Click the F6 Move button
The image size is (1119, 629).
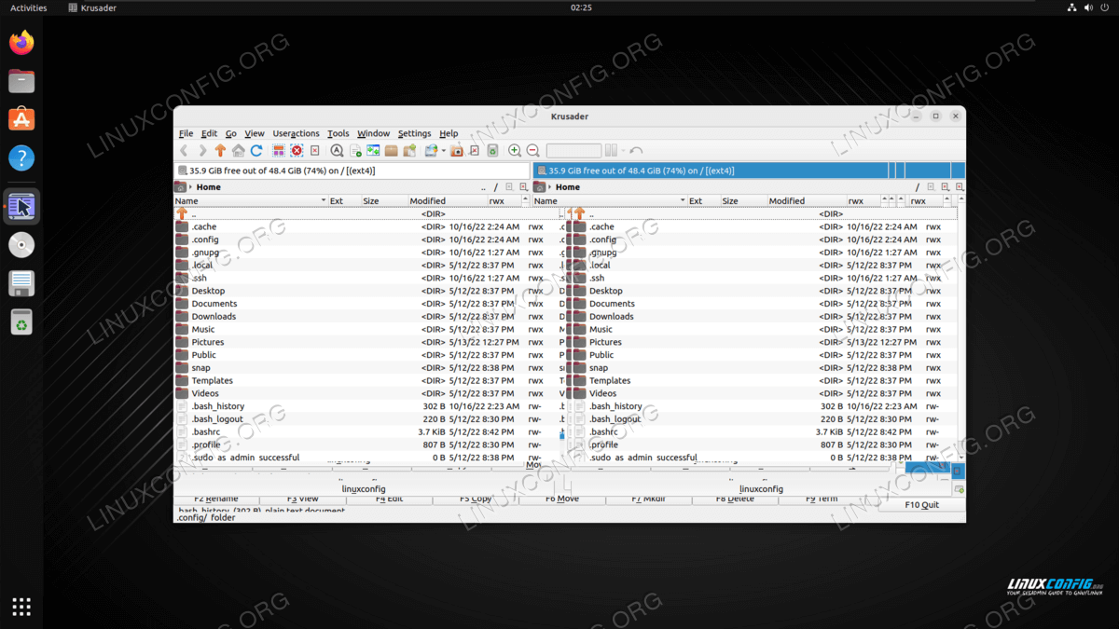pyautogui.click(x=562, y=499)
